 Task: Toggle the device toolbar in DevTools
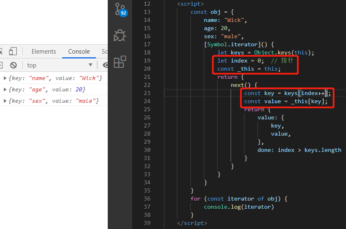[13, 51]
